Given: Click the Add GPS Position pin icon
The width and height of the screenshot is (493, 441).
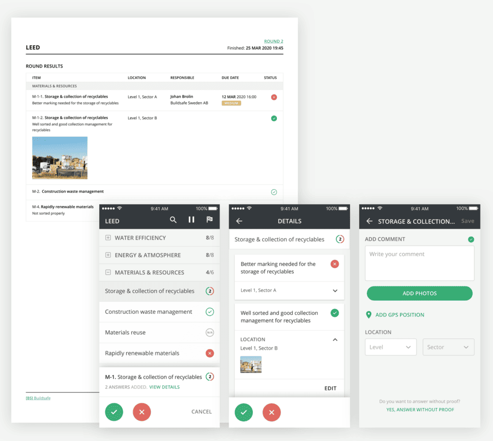Looking at the screenshot, I should (x=369, y=315).
